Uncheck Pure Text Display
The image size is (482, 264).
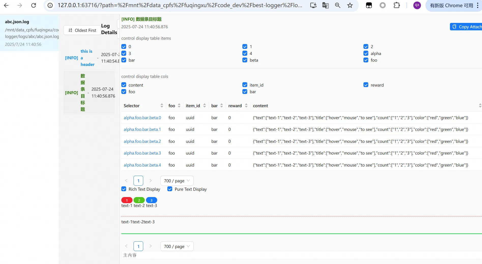point(170,189)
